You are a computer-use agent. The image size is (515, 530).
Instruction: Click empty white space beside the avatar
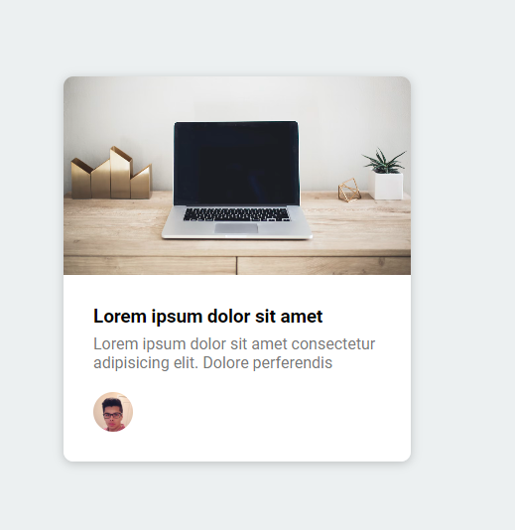(x=270, y=412)
